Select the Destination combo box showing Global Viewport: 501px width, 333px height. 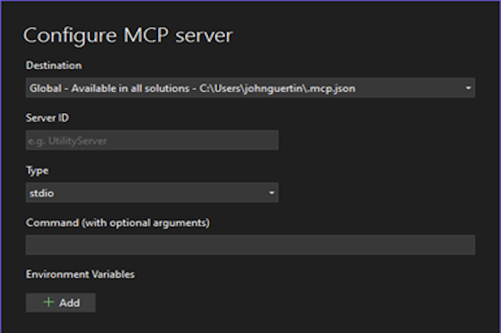pyautogui.click(x=250, y=88)
